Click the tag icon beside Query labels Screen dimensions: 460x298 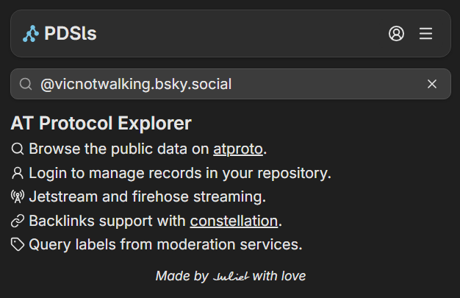pyautogui.click(x=18, y=245)
